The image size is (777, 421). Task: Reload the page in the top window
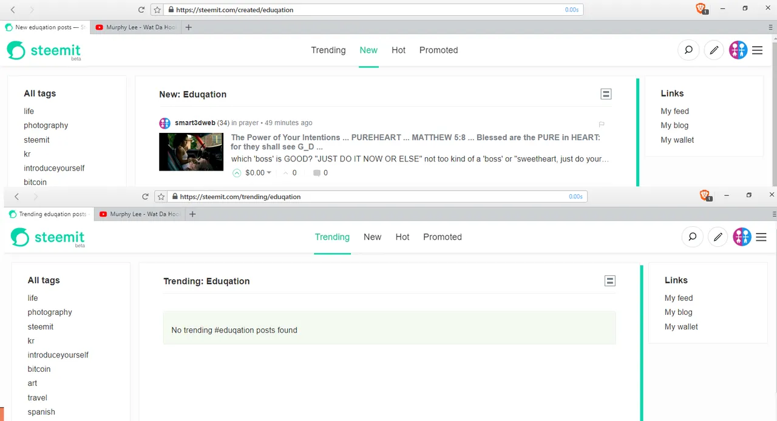(x=141, y=10)
